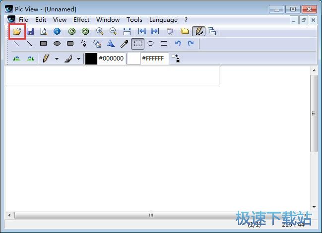Select the filled Ellipse tool
This screenshot has width=322, height=233.
[x=57, y=44]
